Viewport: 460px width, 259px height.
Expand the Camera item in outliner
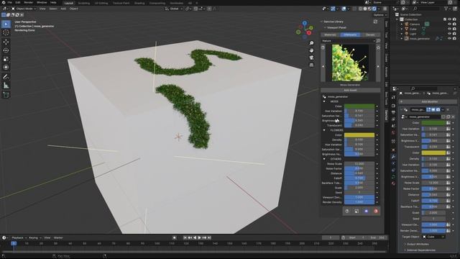pos(402,24)
